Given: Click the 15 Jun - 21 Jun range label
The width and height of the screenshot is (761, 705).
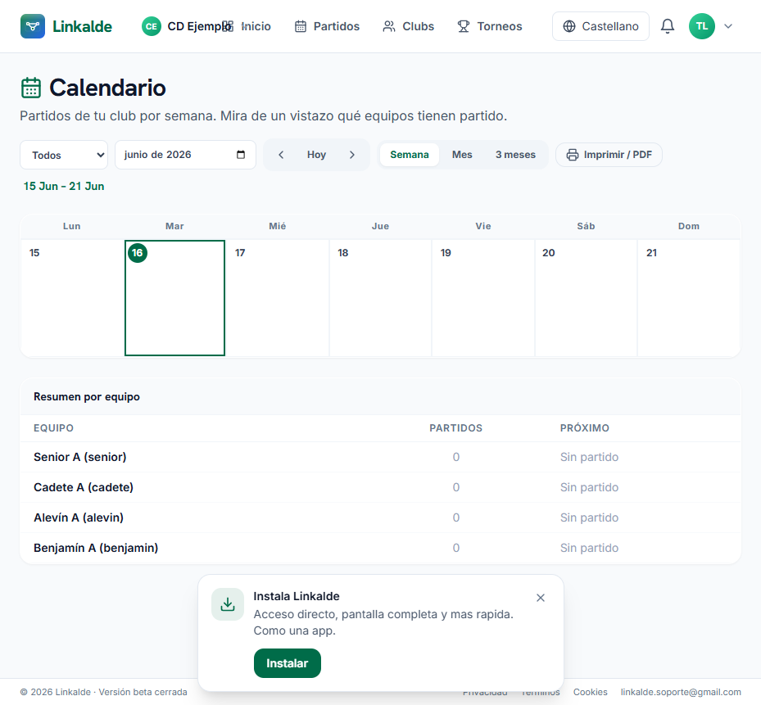Looking at the screenshot, I should pos(64,187).
